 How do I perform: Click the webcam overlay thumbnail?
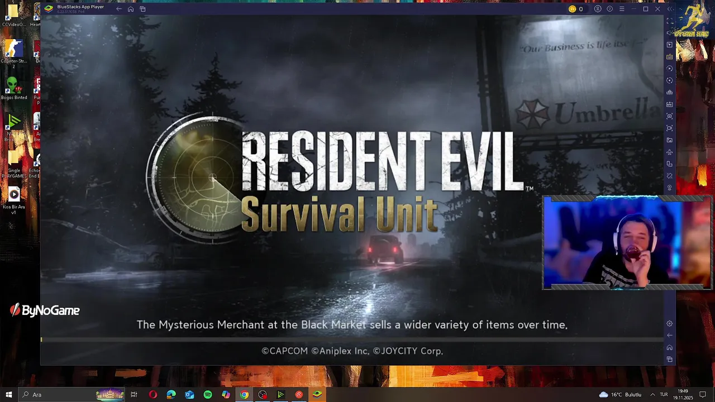pyautogui.click(x=627, y=243)
